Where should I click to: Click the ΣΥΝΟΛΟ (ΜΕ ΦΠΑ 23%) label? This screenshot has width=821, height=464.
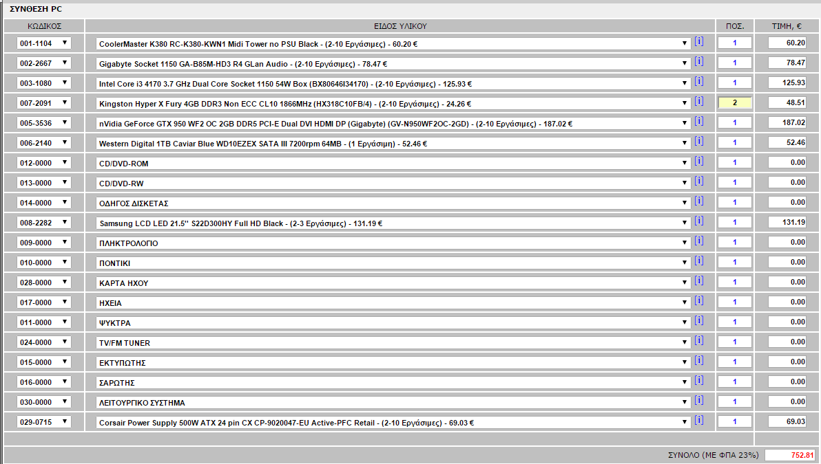(x=713, y=455)
